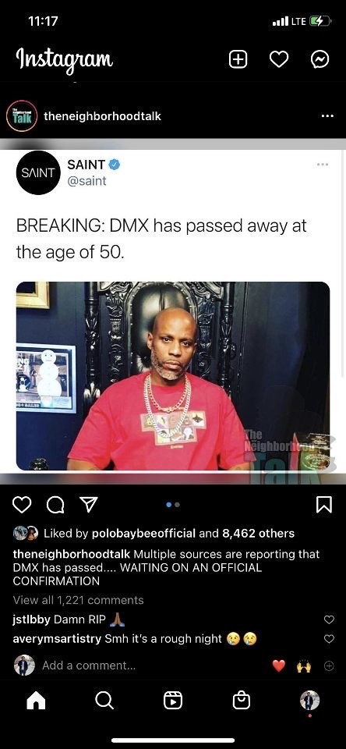Go to Home tab in bottom bar

click(37, 701)
